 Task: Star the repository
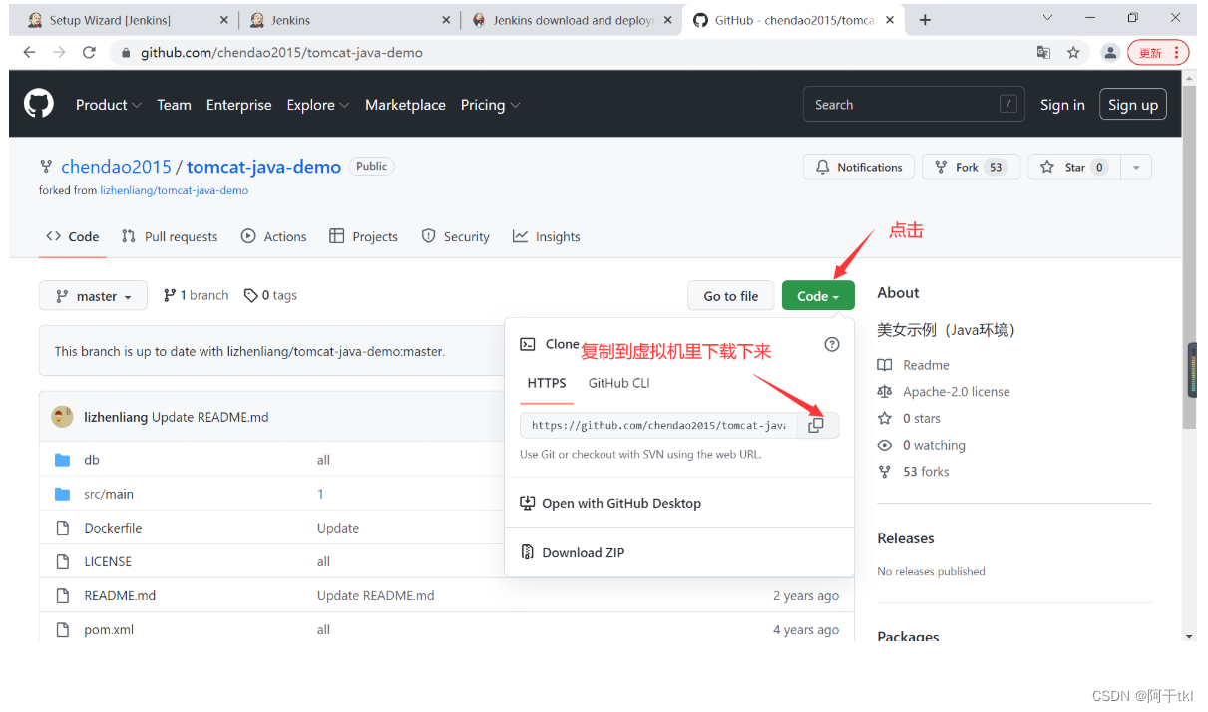[1074, 168]
